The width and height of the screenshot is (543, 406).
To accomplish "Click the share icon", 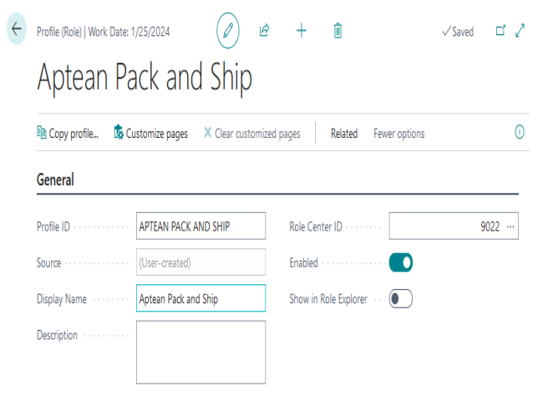I will [x=264, y=31].
